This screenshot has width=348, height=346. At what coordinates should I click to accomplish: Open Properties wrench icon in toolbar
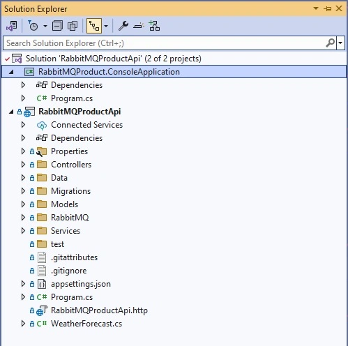pyautogui.click(x=123, y=26)
